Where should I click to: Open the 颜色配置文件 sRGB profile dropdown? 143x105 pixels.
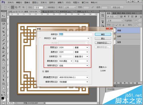click(x=74, y=77)
